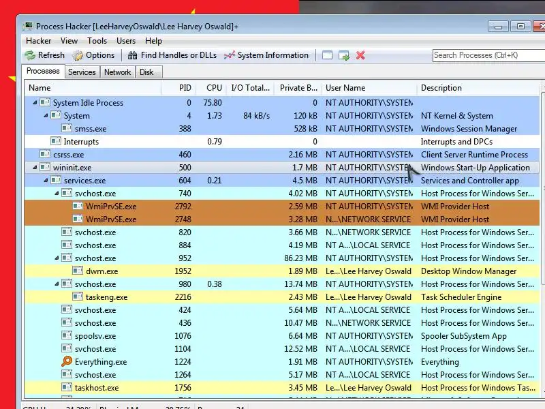Open Options via the gear icon
545x409 pixels.
click(78, 55)
